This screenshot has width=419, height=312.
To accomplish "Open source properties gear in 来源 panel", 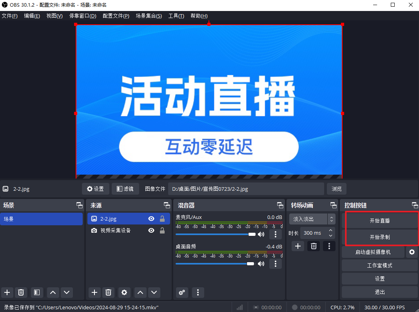I will [124, 292].
